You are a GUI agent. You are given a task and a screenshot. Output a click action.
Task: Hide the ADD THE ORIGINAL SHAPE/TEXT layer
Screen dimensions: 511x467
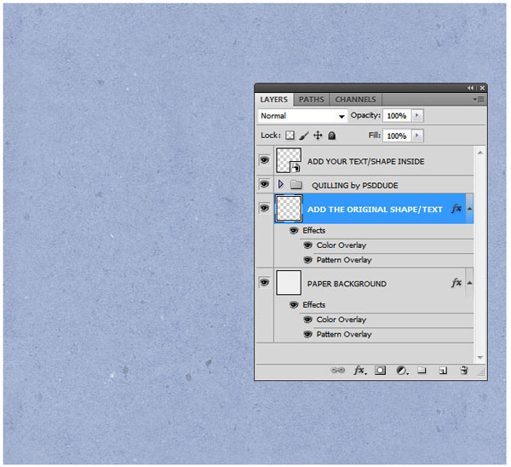[264, 208]
